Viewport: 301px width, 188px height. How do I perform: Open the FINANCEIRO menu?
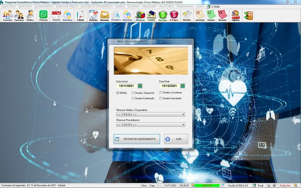pyautogui.click(x=149, y=6)
